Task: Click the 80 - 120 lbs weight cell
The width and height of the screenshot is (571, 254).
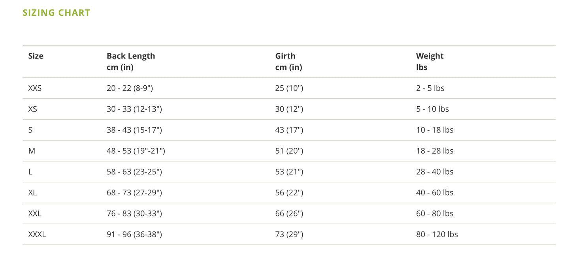Action: [x=437, y=235]
